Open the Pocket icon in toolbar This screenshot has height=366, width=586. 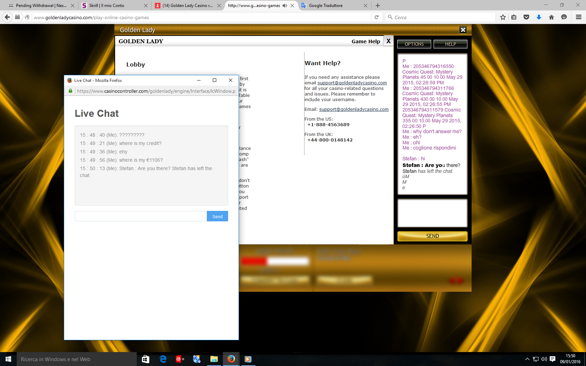tap(526, 17)
